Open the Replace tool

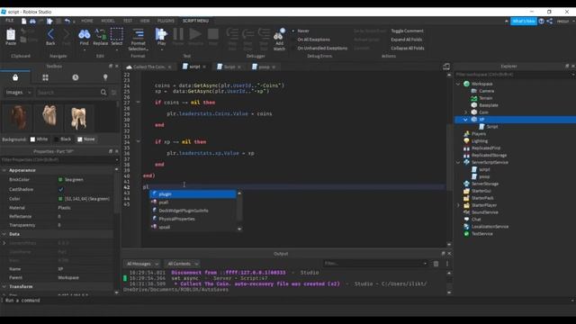tap(100, 34)
